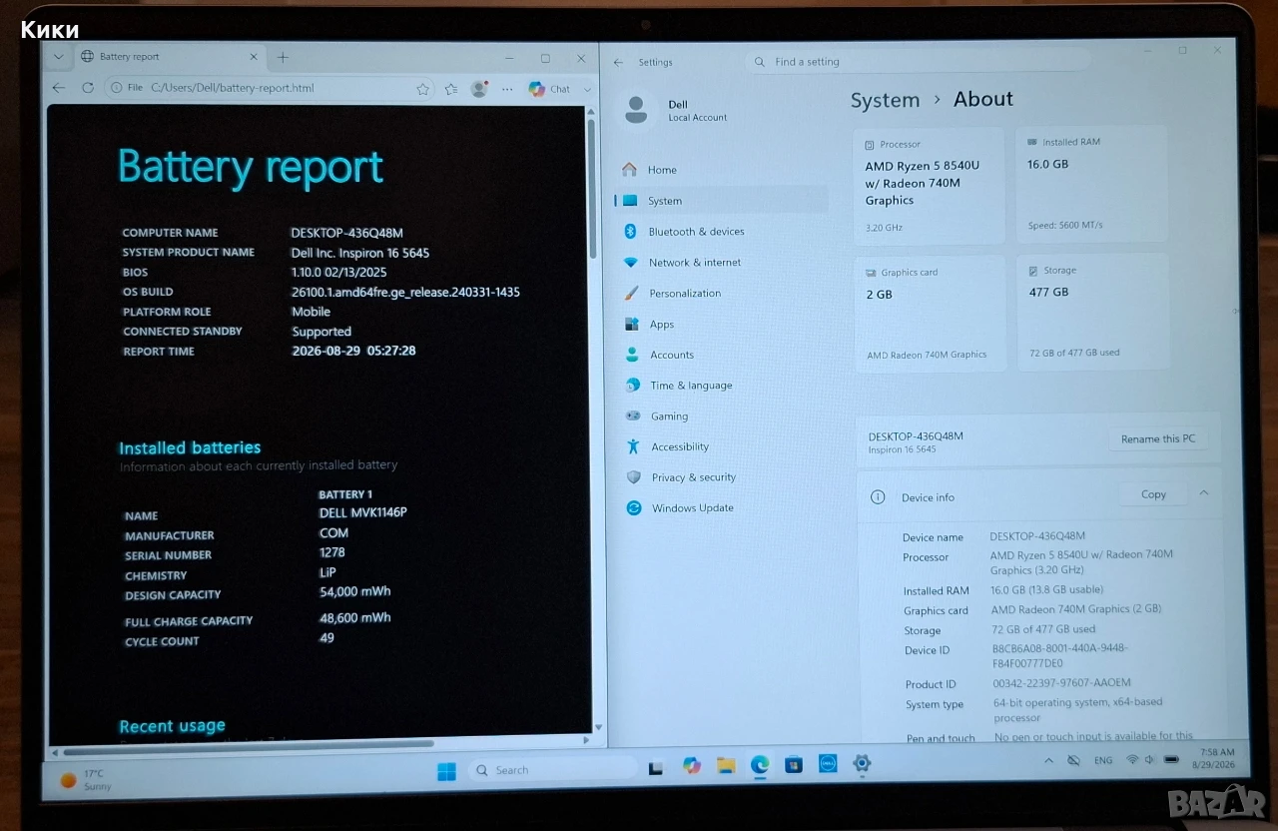Image resolution: width=1278 pixels, height=831 pixels.
Task: Open Gaming settings
Action: pos(721,416)
